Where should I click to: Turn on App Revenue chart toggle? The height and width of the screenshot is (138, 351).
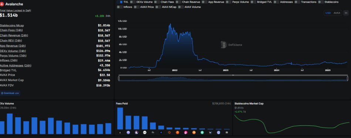pyautogui.click(x=205, y=2)
